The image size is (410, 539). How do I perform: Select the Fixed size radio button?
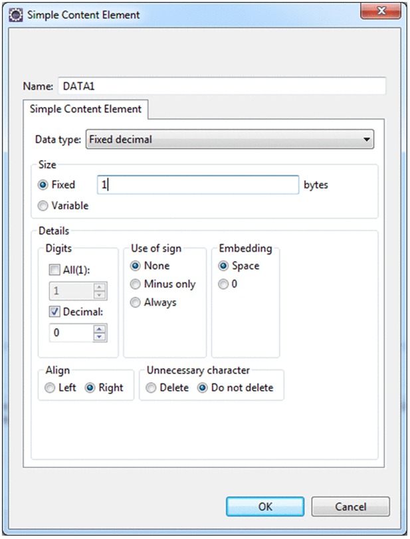coord(43,185)
